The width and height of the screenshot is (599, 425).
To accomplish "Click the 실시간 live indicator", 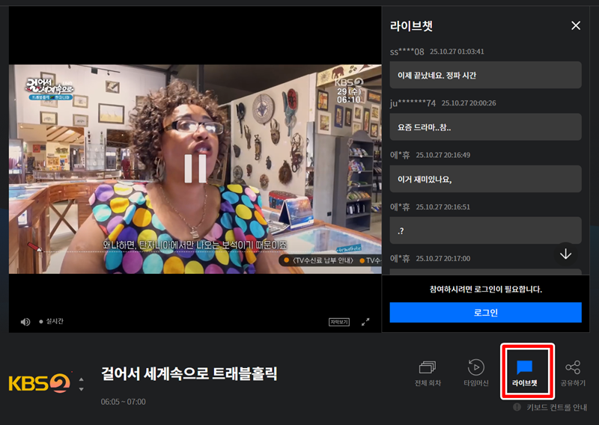I will (x=52, y=322).
